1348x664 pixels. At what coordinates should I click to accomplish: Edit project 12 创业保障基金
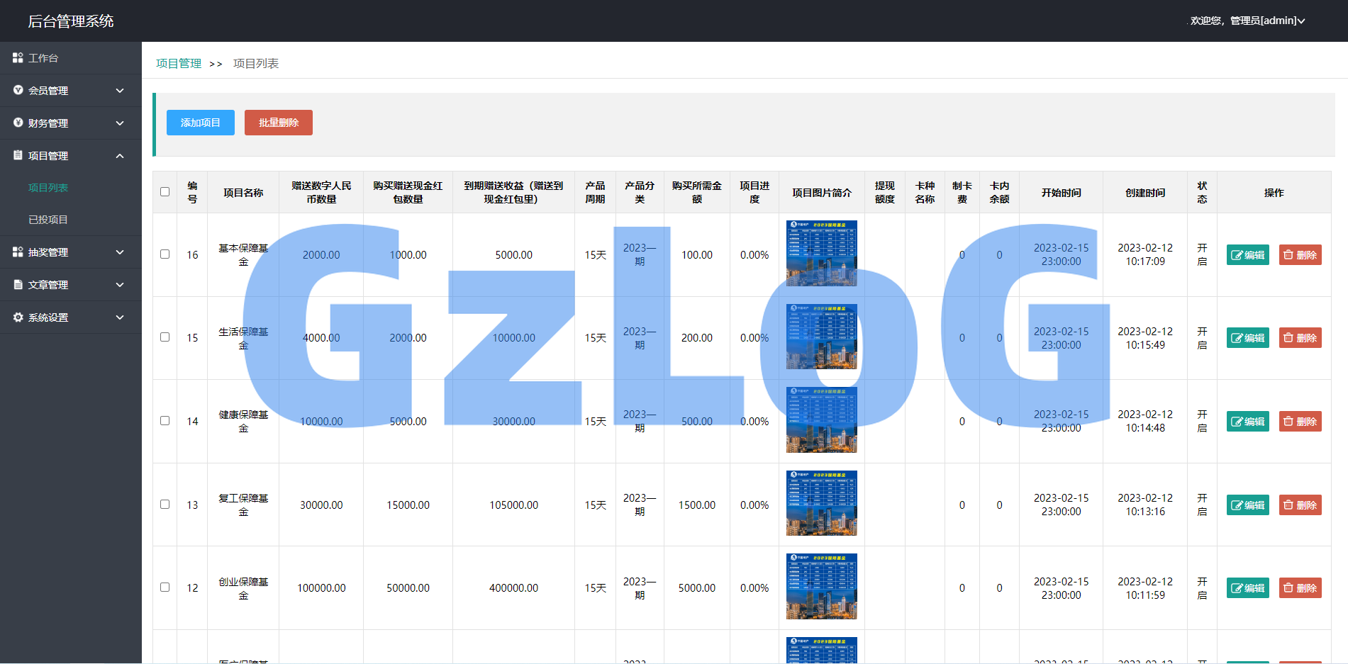(x=1248, y=588)
